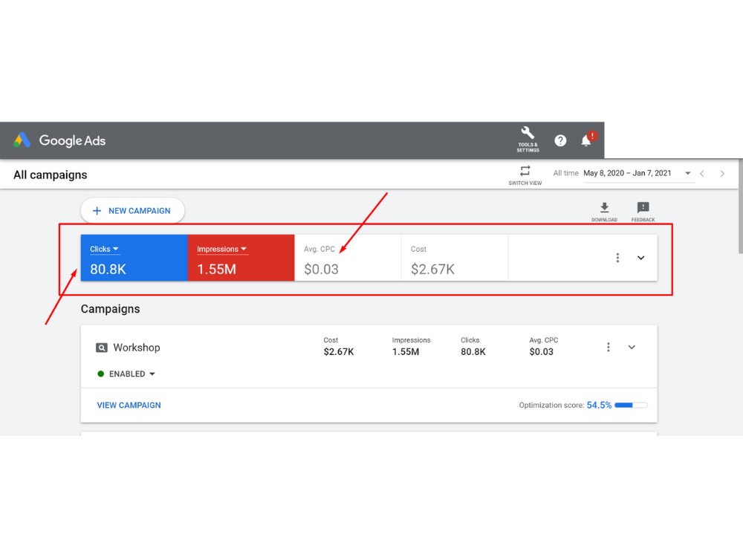
Task: Click the Workshop Impressions value 1.55M
Action: 406,352
